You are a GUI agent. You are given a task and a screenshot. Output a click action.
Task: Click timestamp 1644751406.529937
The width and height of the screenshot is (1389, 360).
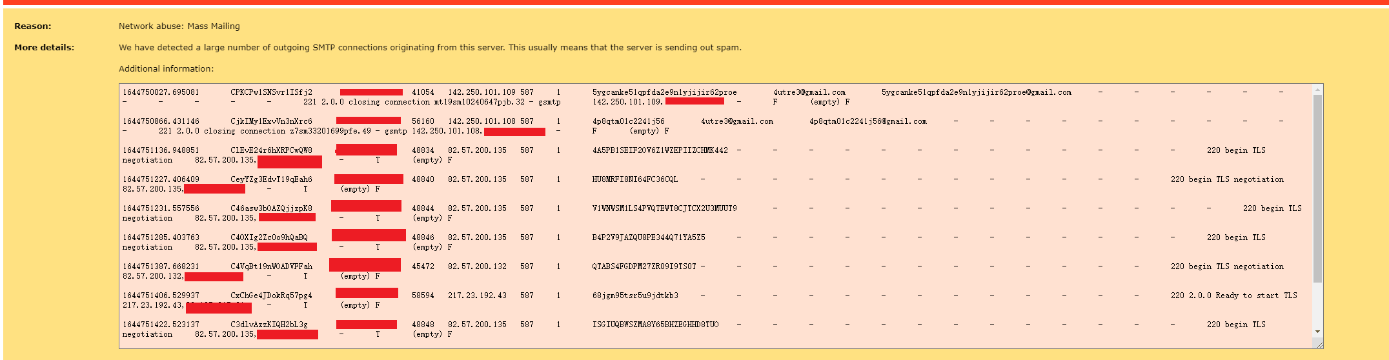(161, 295)
